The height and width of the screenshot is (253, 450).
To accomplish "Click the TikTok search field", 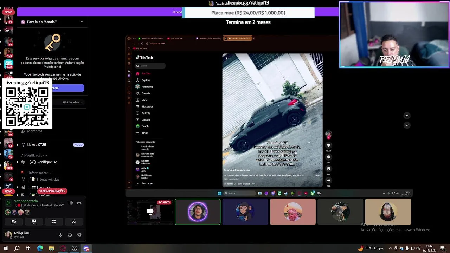I will point(150,66).
